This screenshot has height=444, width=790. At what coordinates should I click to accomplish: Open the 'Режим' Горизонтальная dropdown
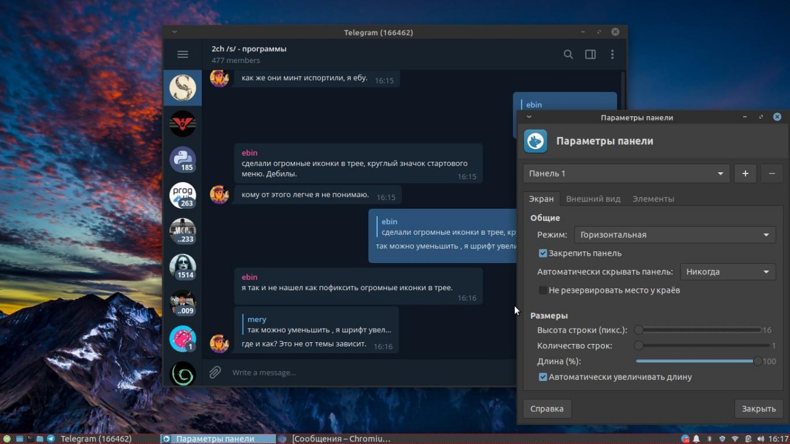pyautogui.click(x=675, y=235)
